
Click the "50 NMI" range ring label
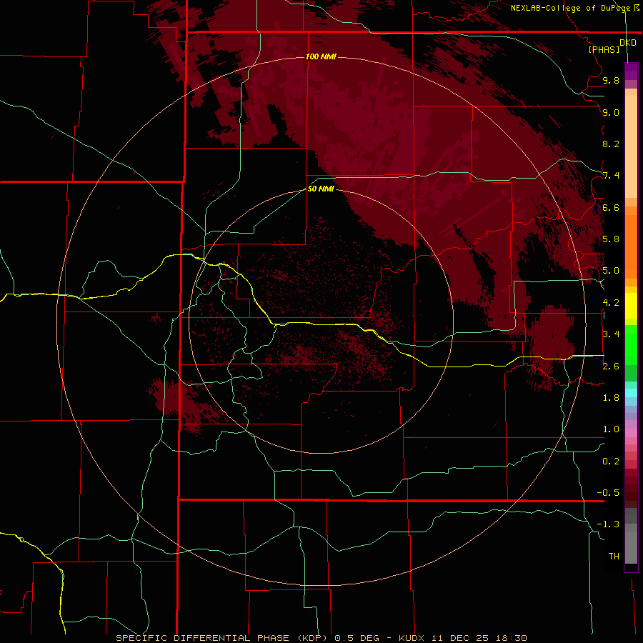pyautogui.click(x=321, y=189)
